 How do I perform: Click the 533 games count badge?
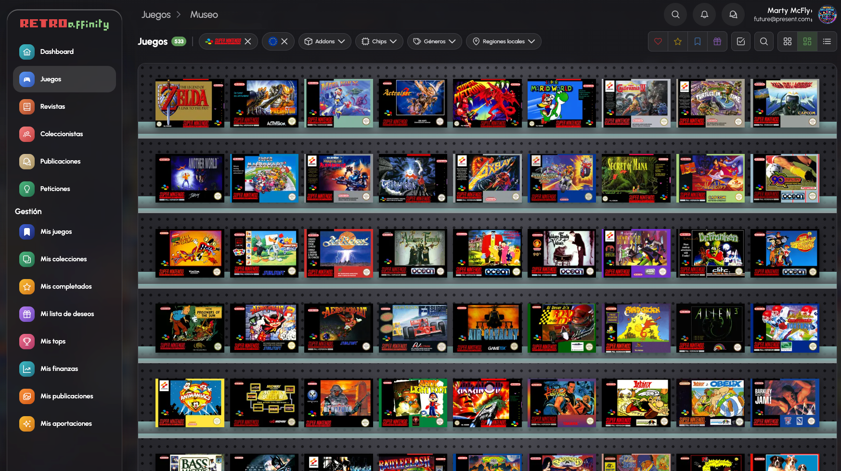179,41
